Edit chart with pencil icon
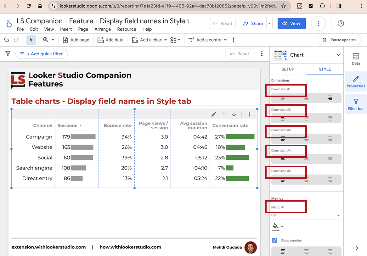Image resolution: width=367 pixels, height=256 pixels. point(214,114)
